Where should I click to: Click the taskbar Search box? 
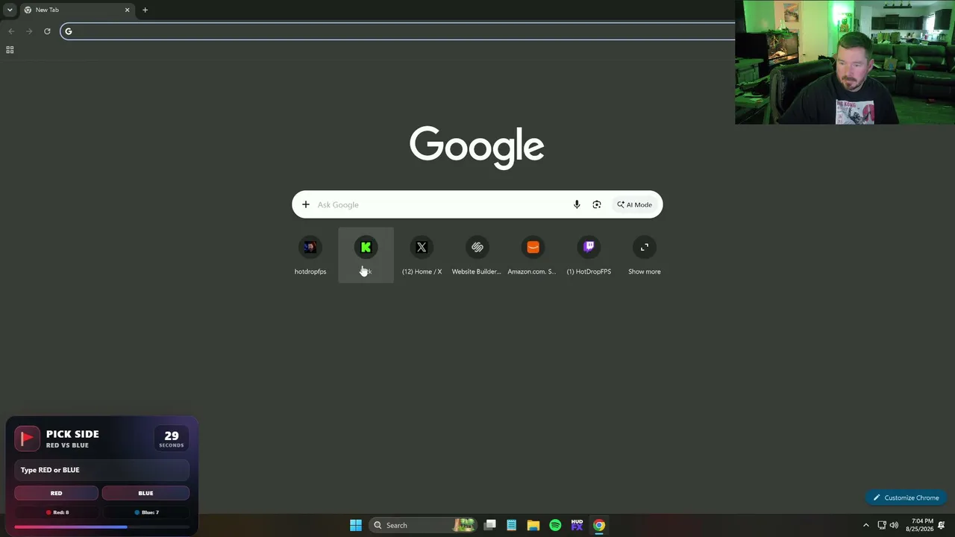pyautogui.click(x=422, y=525)
